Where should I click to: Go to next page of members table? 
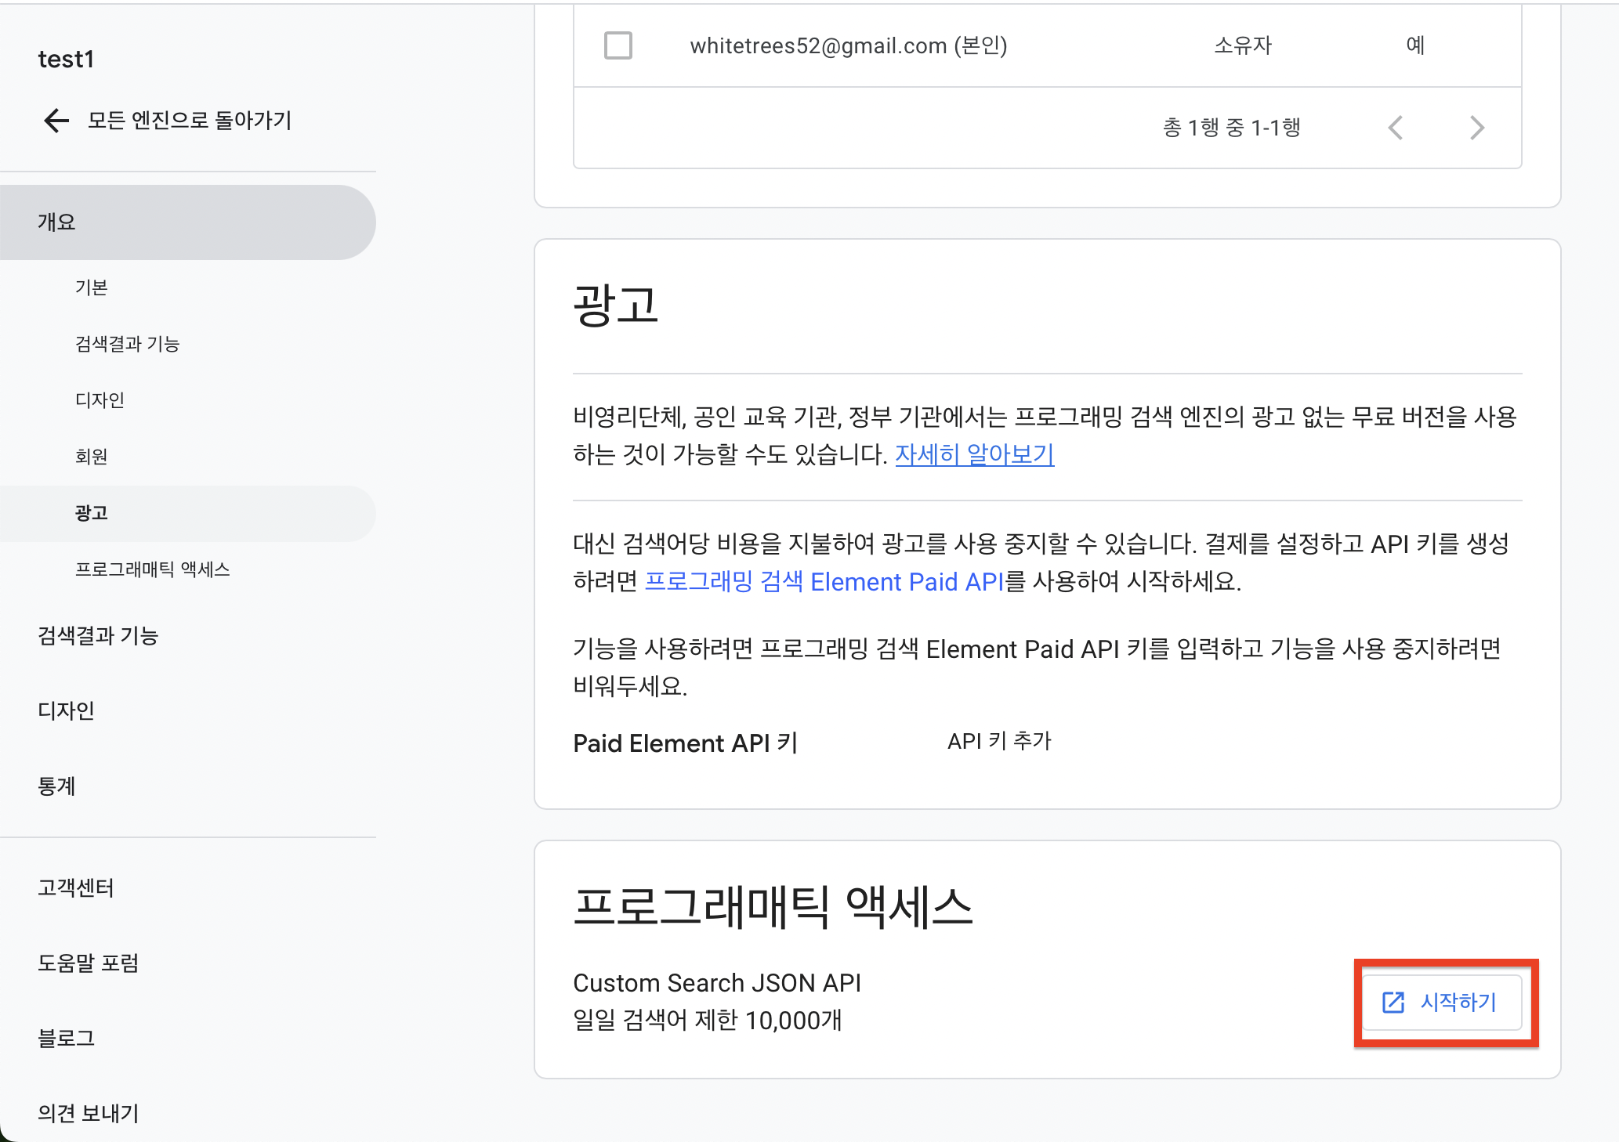click(1476, 128)
